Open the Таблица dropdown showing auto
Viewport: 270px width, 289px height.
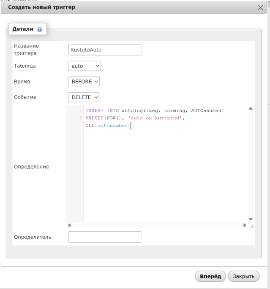point(85,66)
